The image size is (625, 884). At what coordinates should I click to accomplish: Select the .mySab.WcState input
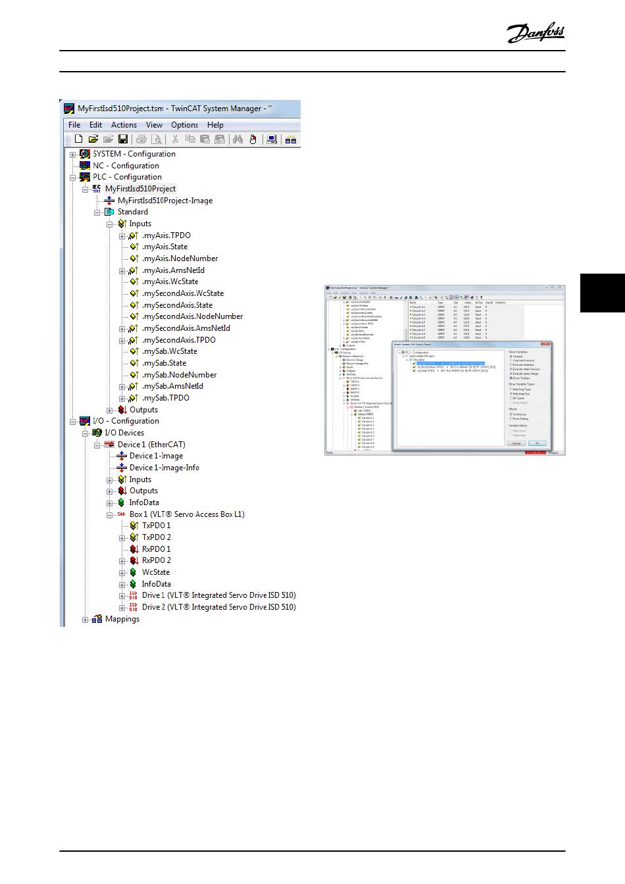point(170,352)
